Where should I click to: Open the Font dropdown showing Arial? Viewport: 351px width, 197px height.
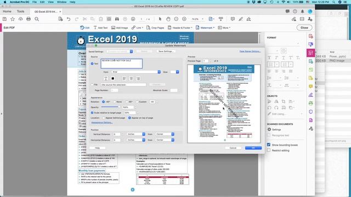coord(136,72)
